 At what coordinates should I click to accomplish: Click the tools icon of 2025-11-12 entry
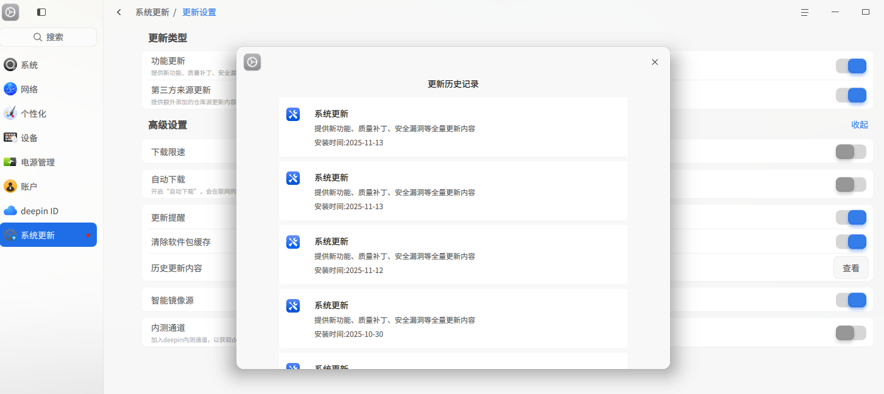coord(293,242)
